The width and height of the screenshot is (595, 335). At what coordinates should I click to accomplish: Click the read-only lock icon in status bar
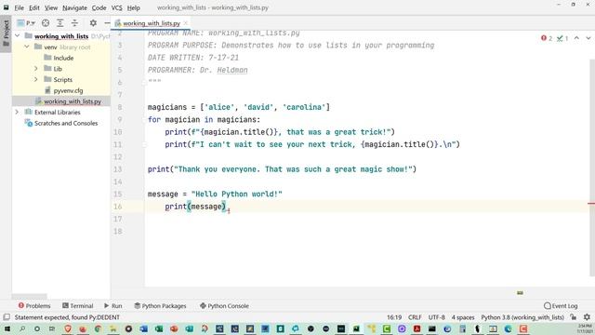pos(574,316)
